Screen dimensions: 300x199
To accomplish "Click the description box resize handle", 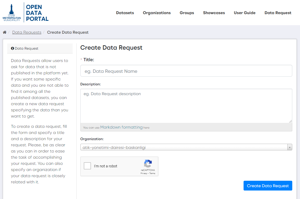I will (290, 121).
